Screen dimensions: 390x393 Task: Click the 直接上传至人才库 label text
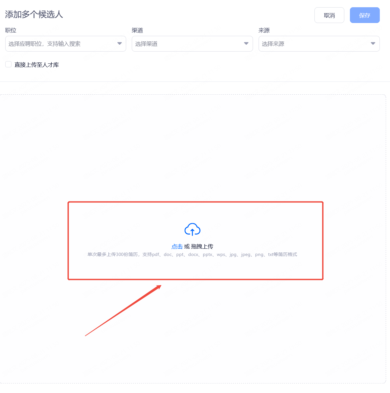pos(36,65)
